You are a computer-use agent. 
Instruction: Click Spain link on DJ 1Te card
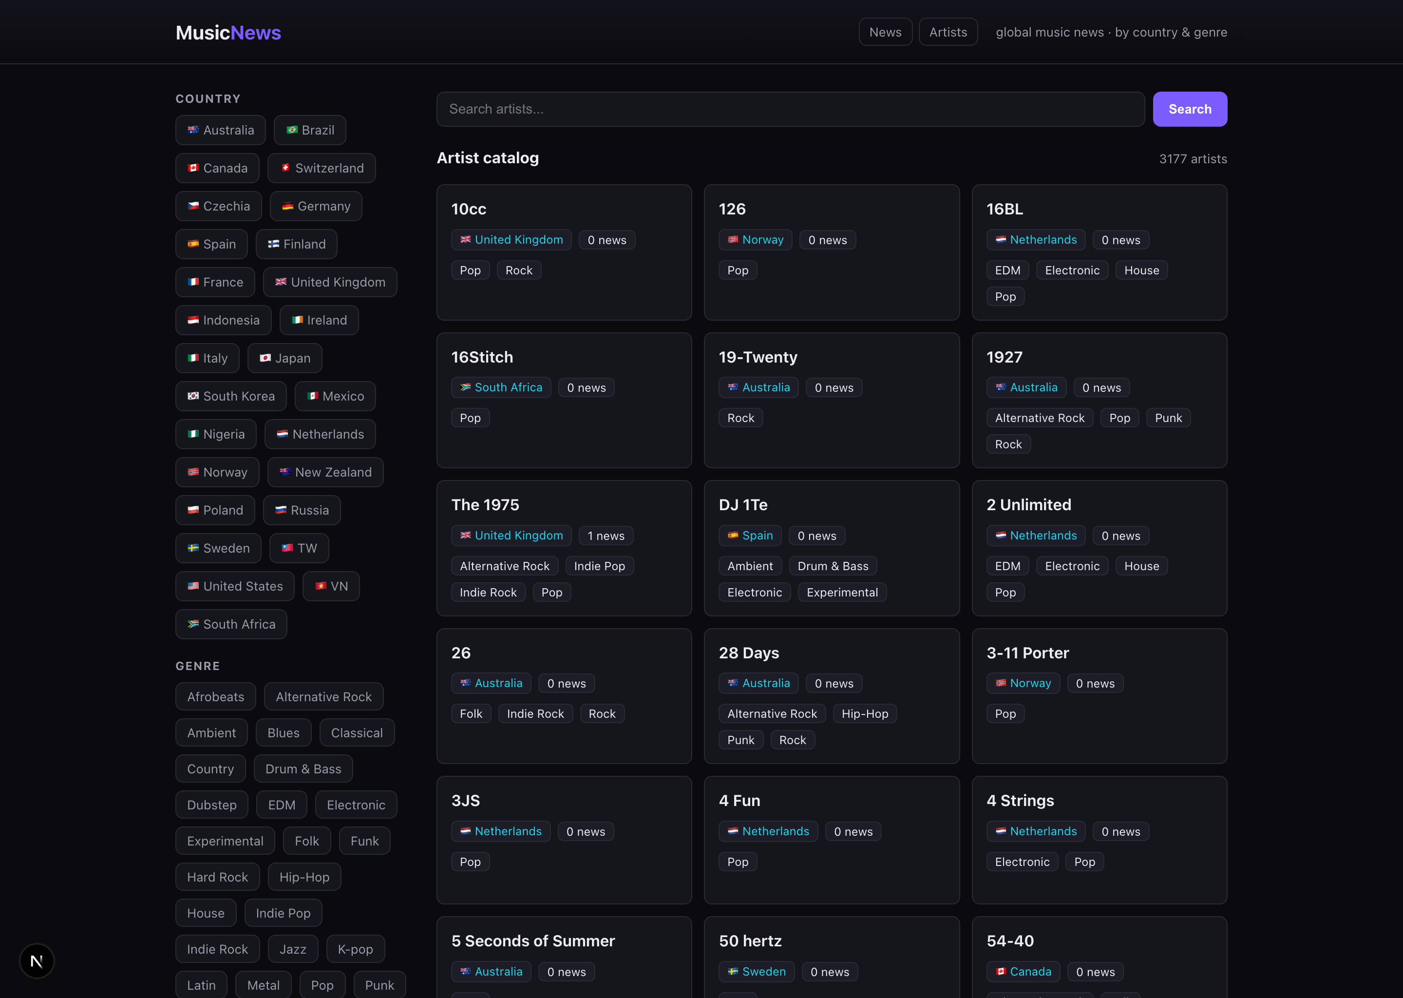(749, 535)
